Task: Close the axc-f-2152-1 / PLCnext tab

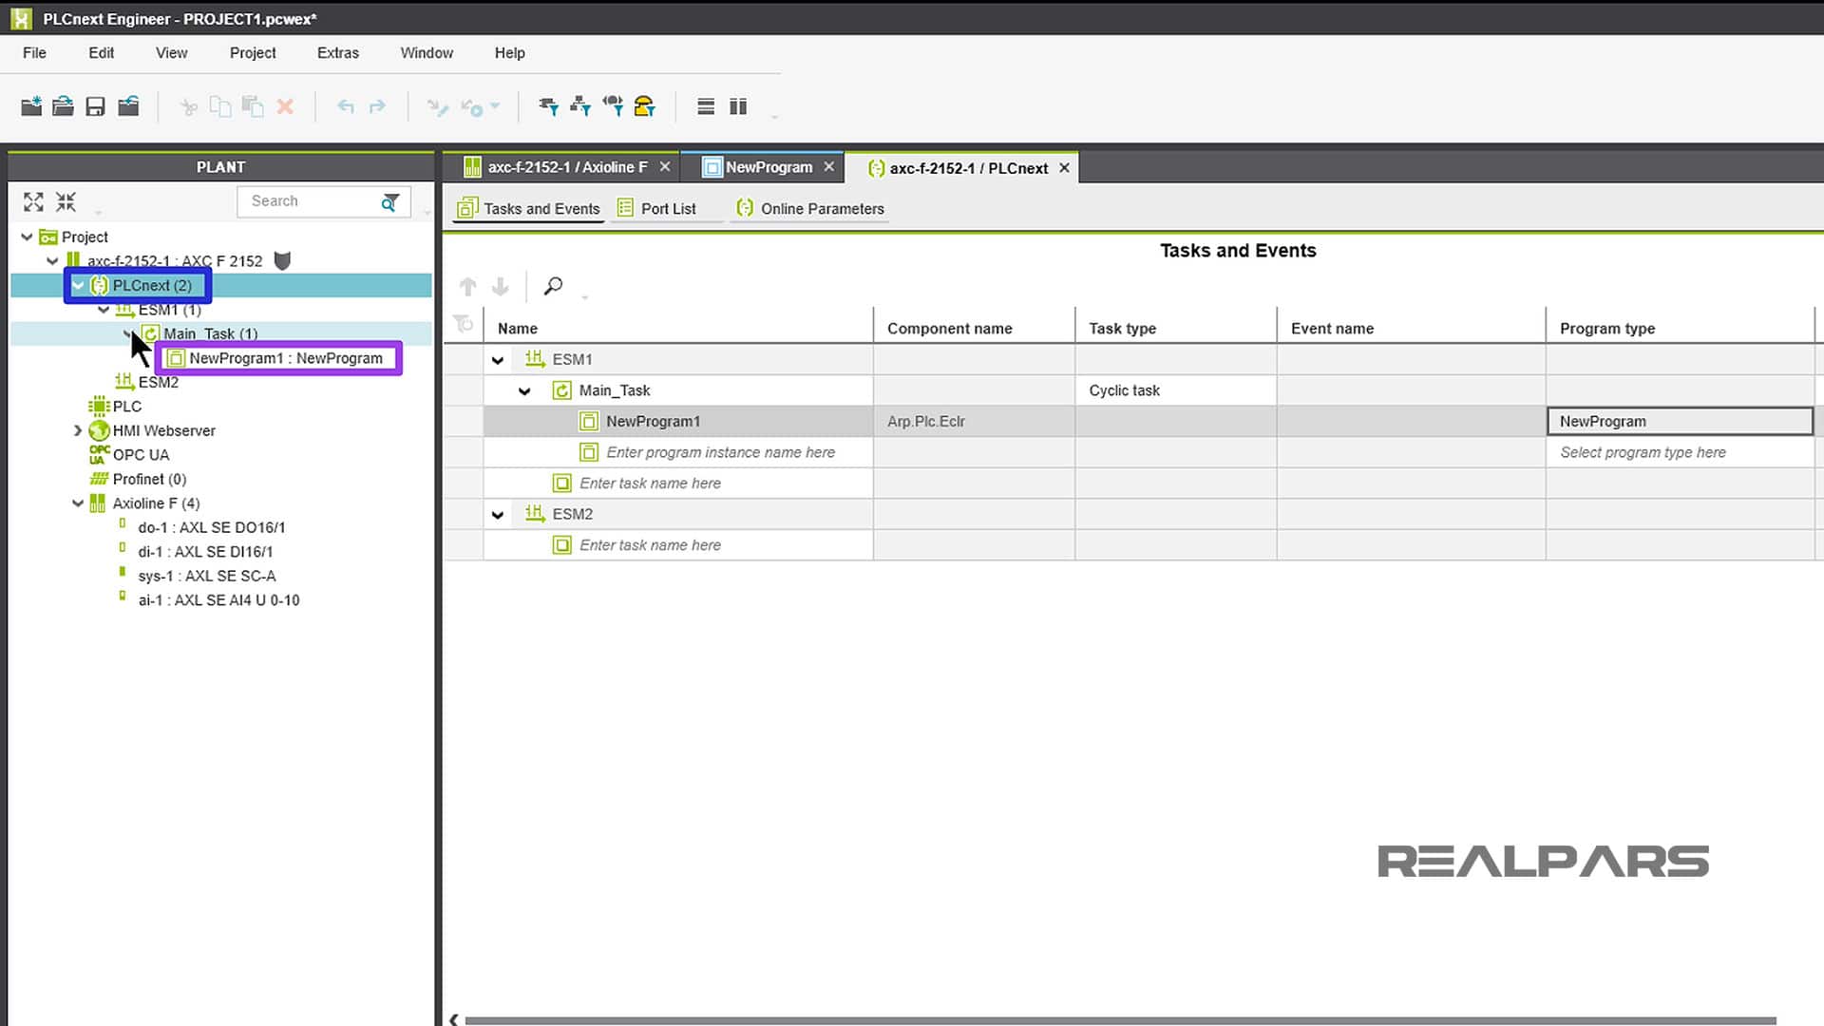Action: [1064, 168]
